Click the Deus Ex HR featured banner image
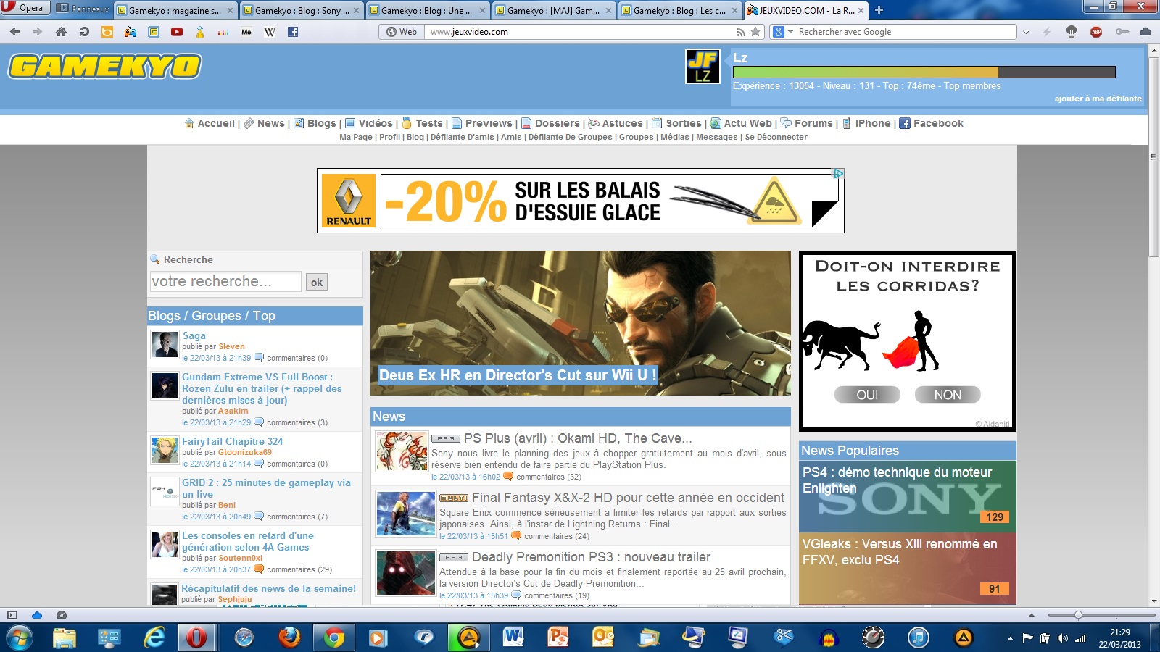The width and height of the screenshot is (1160, 652). coord(581,323)
